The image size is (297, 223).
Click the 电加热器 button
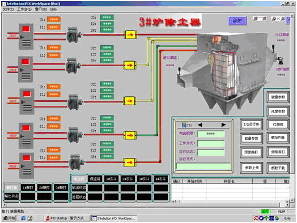point(278,138)
